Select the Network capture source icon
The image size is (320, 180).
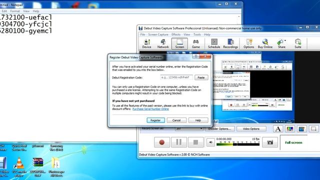(x=163, y=43)
